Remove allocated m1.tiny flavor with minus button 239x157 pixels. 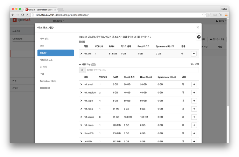(x=194, y=54)
